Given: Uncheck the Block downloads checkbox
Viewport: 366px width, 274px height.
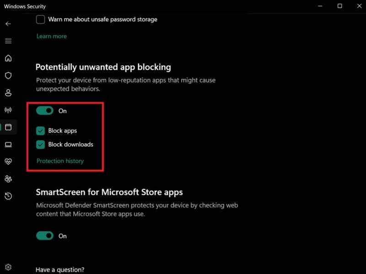Looking at the screenshot, I should [x=40, y=145].
